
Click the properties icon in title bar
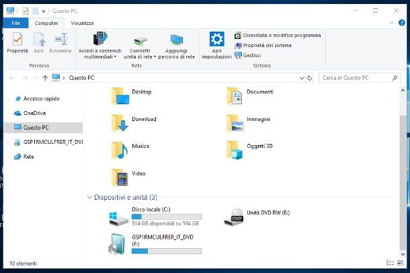coord(25,11)
